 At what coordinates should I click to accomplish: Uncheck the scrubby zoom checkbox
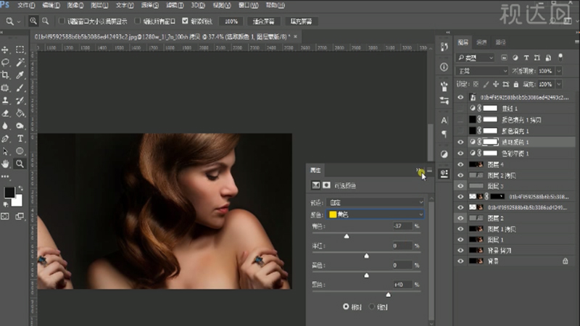(x=185, y=21)
